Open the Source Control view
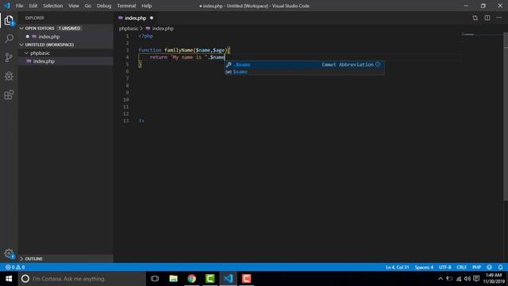The width and height of the screenshot is (508, 286). 9,57
